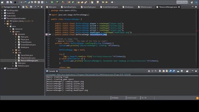Save the file with the Save toolbar icon
199x112 pixels.
tap(7, 2)
